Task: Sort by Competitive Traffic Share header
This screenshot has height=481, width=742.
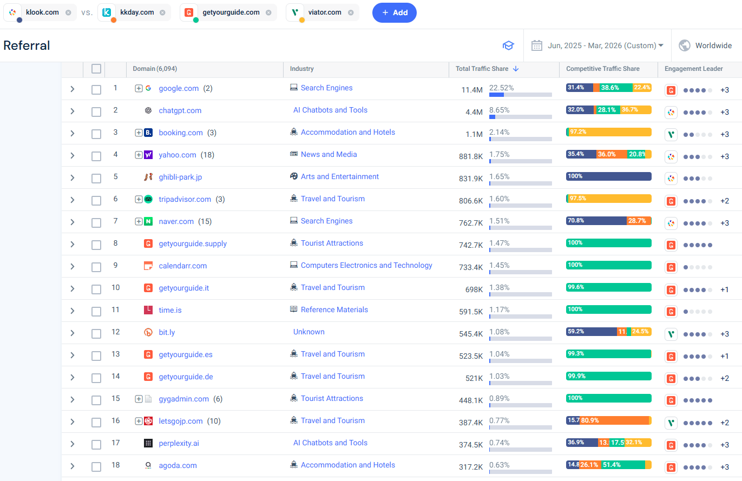Action: [602, 69]
